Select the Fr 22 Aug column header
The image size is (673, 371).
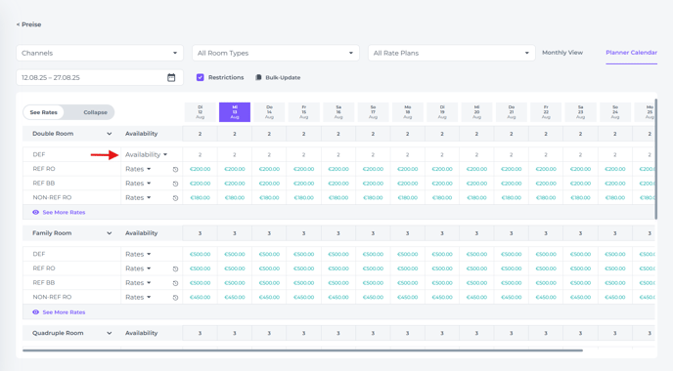click(546, 112)
